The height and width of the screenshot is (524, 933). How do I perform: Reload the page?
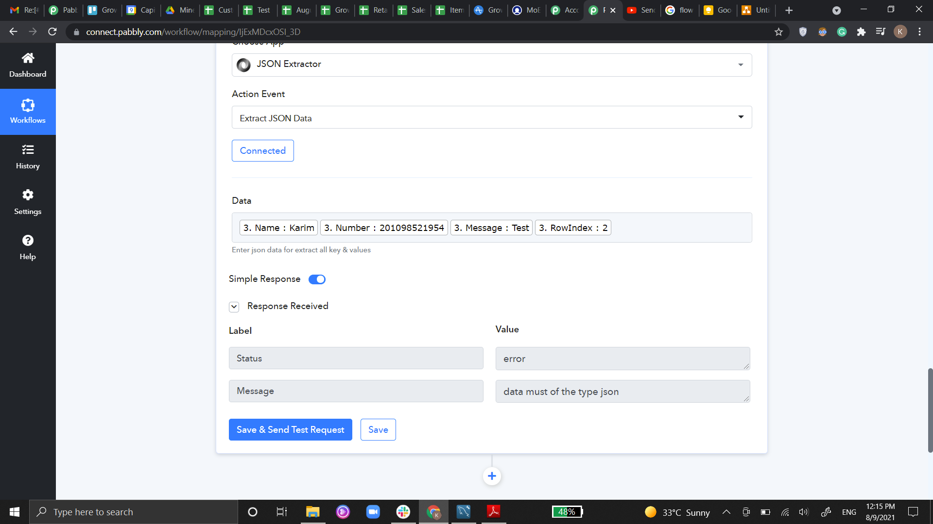[x=52, y=32]
